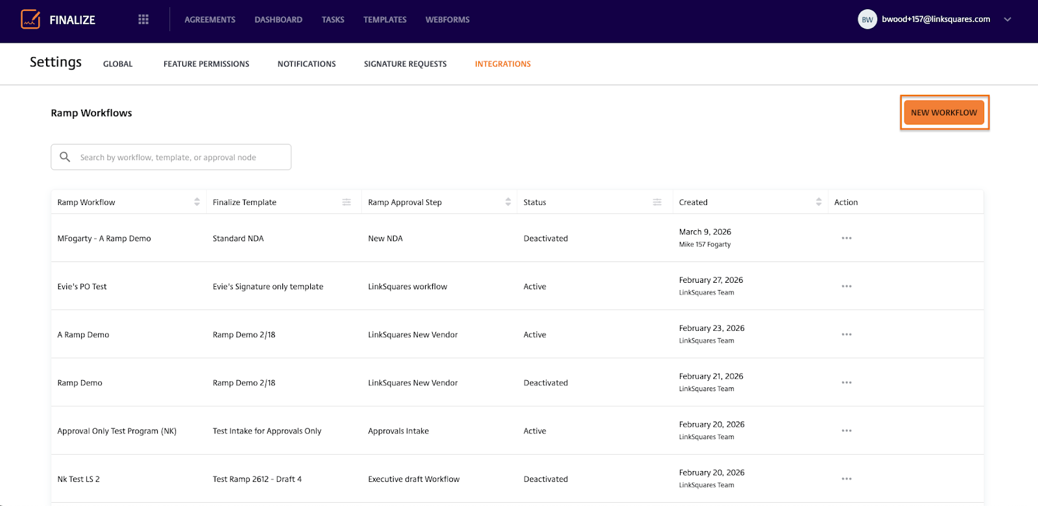
Task: Switch to Feature Permissions tab
Action: tap(206, 64)
